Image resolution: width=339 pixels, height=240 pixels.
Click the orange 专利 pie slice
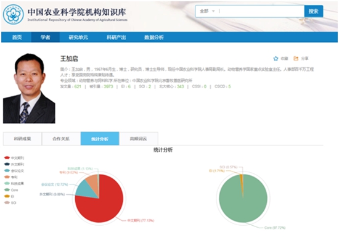pos(94,182)
